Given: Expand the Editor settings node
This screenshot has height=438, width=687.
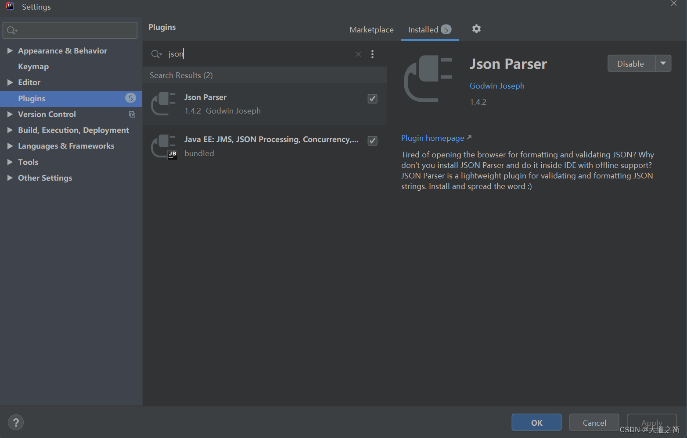Looking at the screenshot, I should (10, 82).
